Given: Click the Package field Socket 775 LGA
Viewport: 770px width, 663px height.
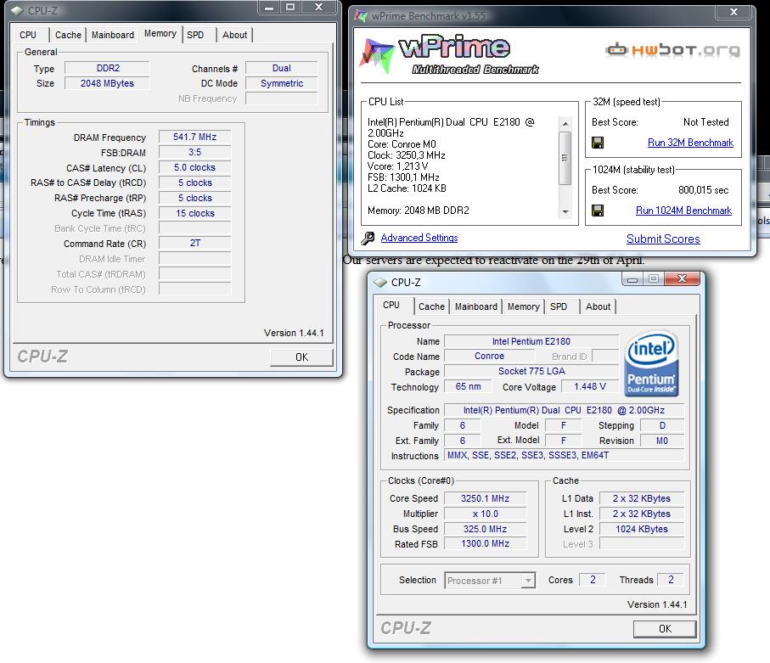Looking at the screenshot, I should (x=531, y=371).
